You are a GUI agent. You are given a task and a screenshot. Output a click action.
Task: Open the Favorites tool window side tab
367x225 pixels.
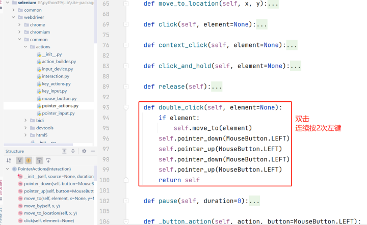tap(1, 215)
